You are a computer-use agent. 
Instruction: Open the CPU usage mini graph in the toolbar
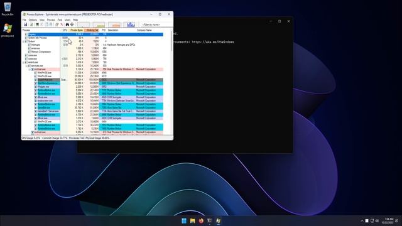84,24
